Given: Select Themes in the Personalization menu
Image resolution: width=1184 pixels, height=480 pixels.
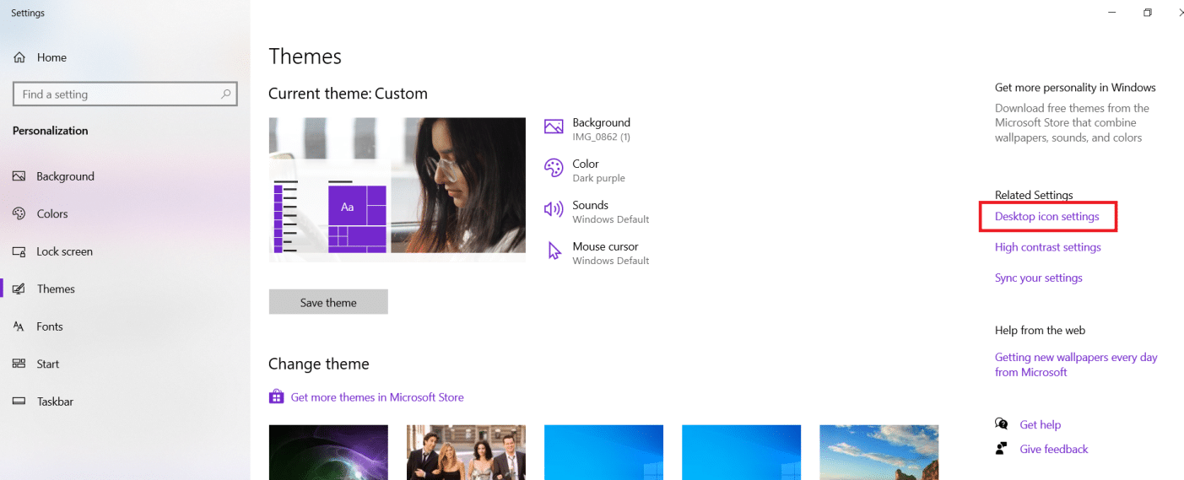Looking at the screenshot, I should 56,289.
